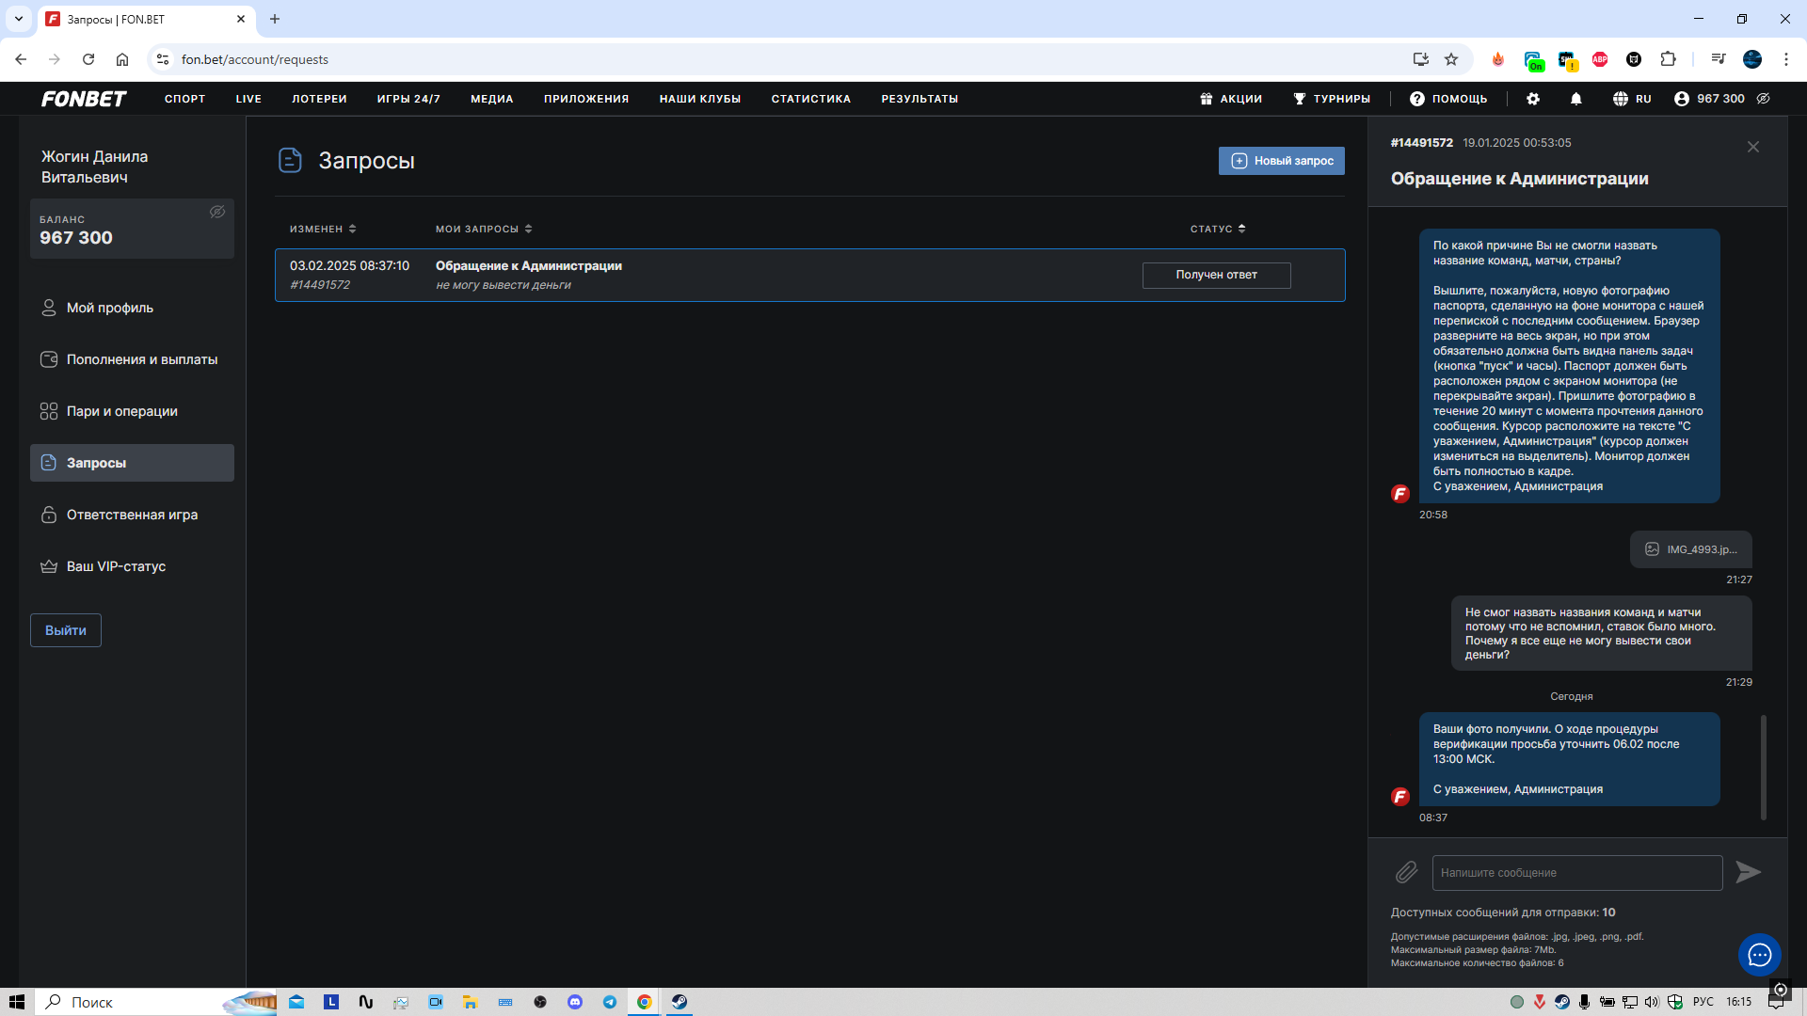The width and height of the screenshot is (1807, 1016).
Task: Toggle balance visibility in the top header
Action: (1764, 99)
